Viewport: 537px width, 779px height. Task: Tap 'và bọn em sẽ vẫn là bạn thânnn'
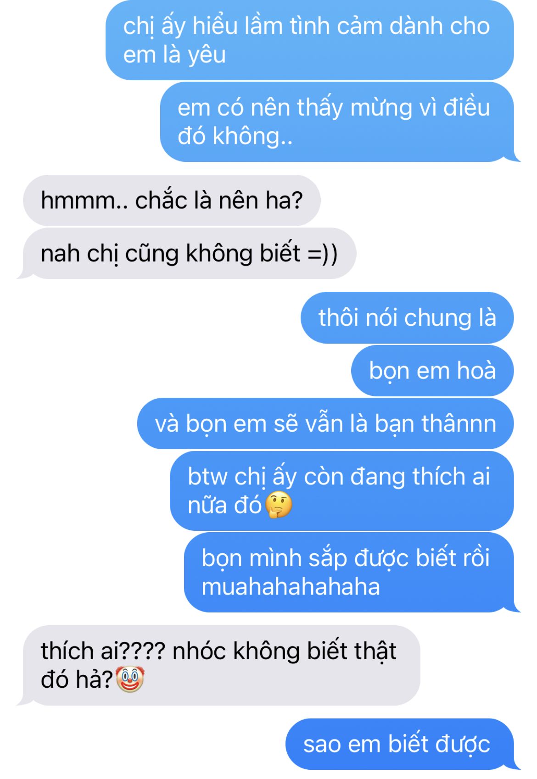pyautogui.click(x=325, y=423)
